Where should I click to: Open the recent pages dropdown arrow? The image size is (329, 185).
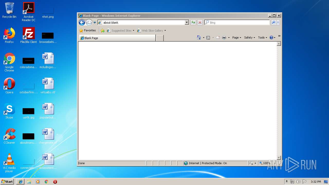coord(95,23)
